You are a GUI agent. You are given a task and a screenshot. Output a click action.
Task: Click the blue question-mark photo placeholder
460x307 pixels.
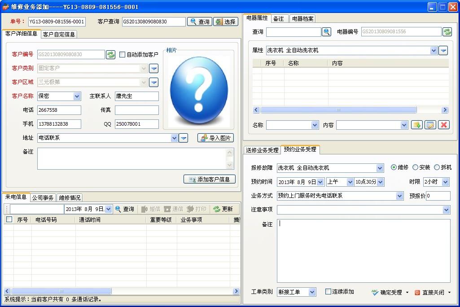pyautogui.click(x=199, y=90)
